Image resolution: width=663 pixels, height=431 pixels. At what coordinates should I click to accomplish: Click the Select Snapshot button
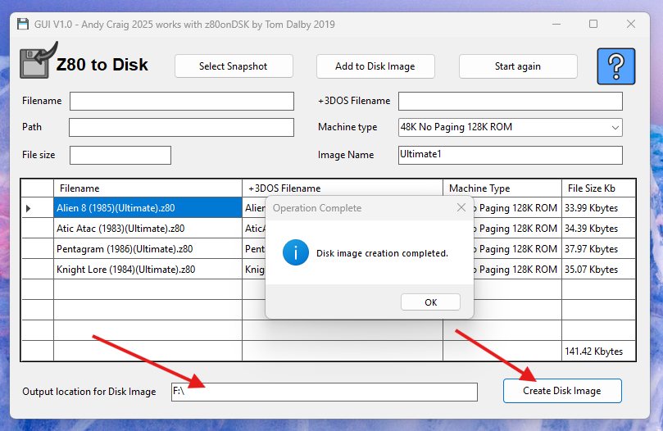pyautogui.click(x=233, y=66)
